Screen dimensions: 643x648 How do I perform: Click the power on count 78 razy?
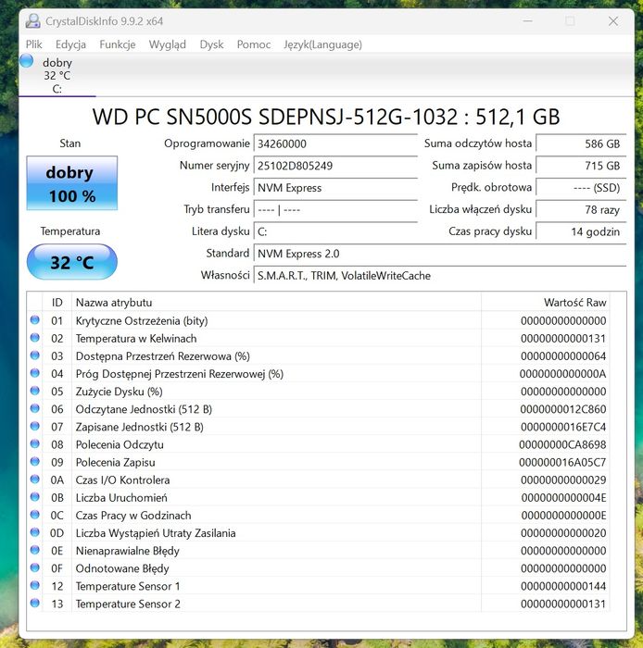tap(581, 209)
